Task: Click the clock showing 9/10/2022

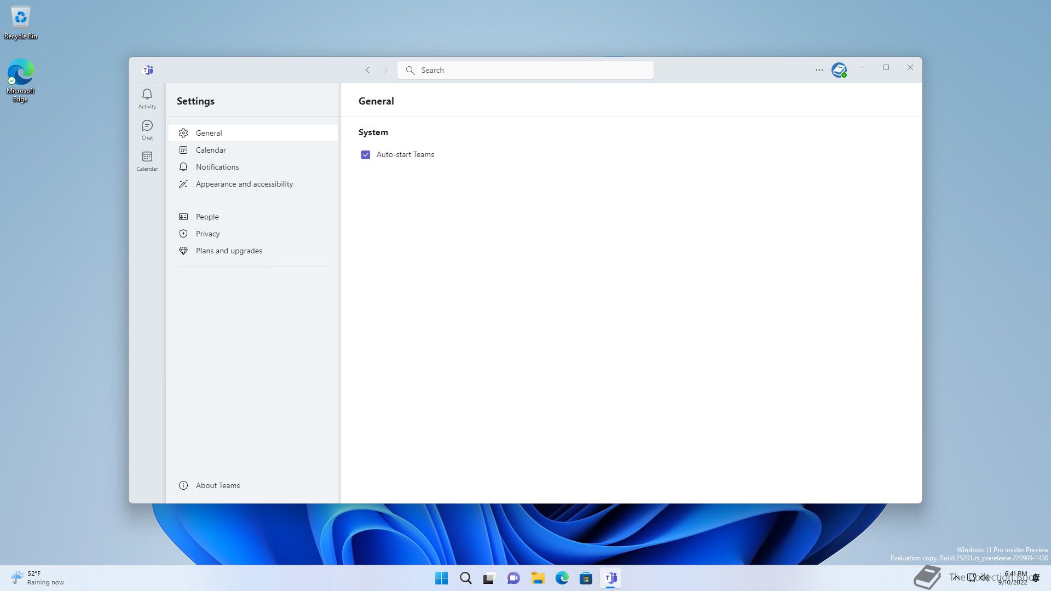Action: (1014, 578)
